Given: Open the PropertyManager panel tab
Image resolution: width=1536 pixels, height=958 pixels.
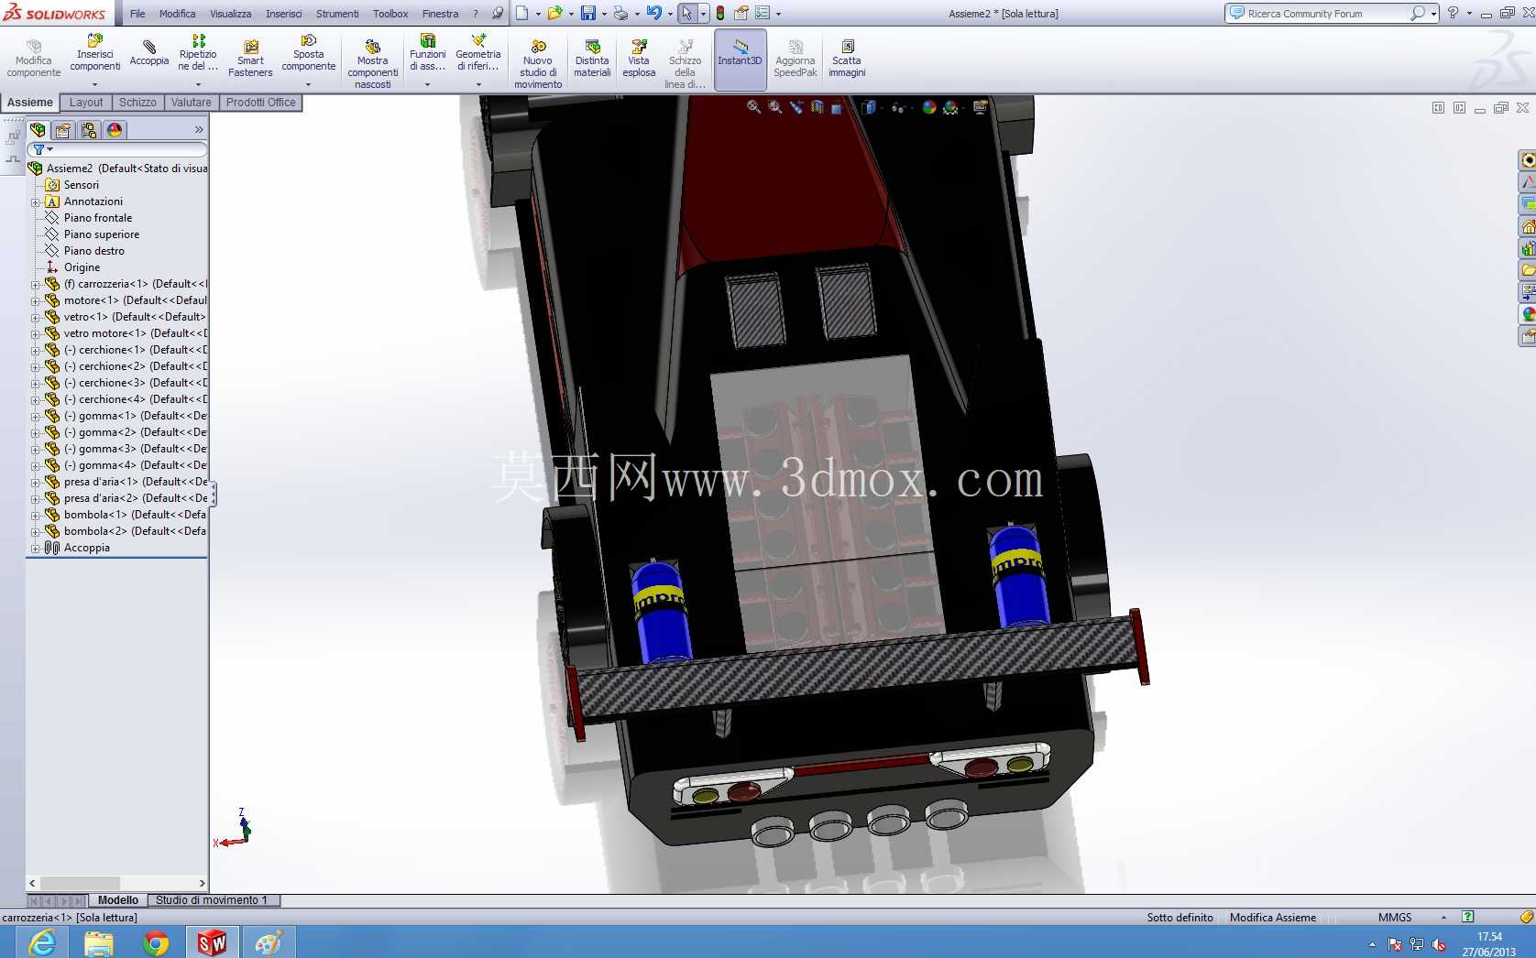Looking at the screenshot, I should [x=63, y=130].
